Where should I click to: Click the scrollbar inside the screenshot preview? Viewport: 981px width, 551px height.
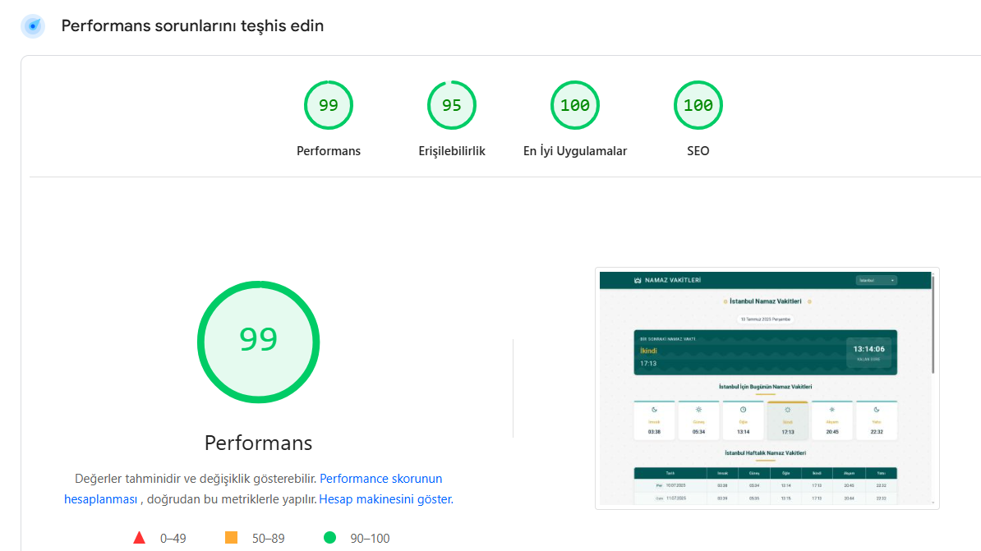coord(933,324)
